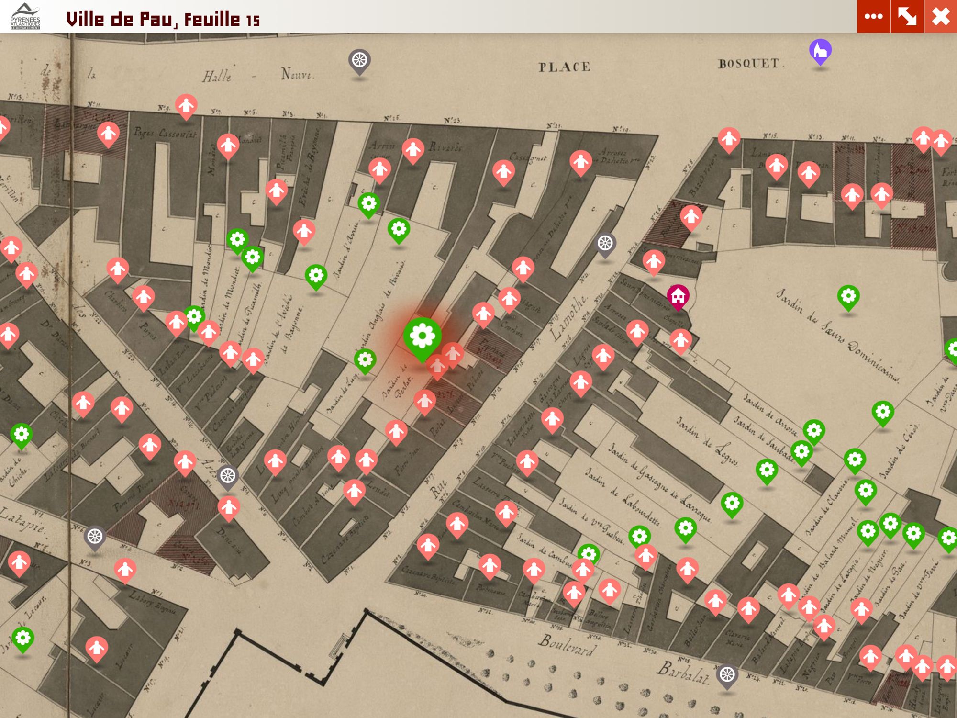The image size is (957, 718).
Task: Select the pink person marker beside Rivarès label
Action: click(413, 150)
